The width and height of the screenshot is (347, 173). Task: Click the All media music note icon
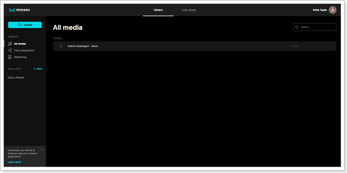(10, 44)
